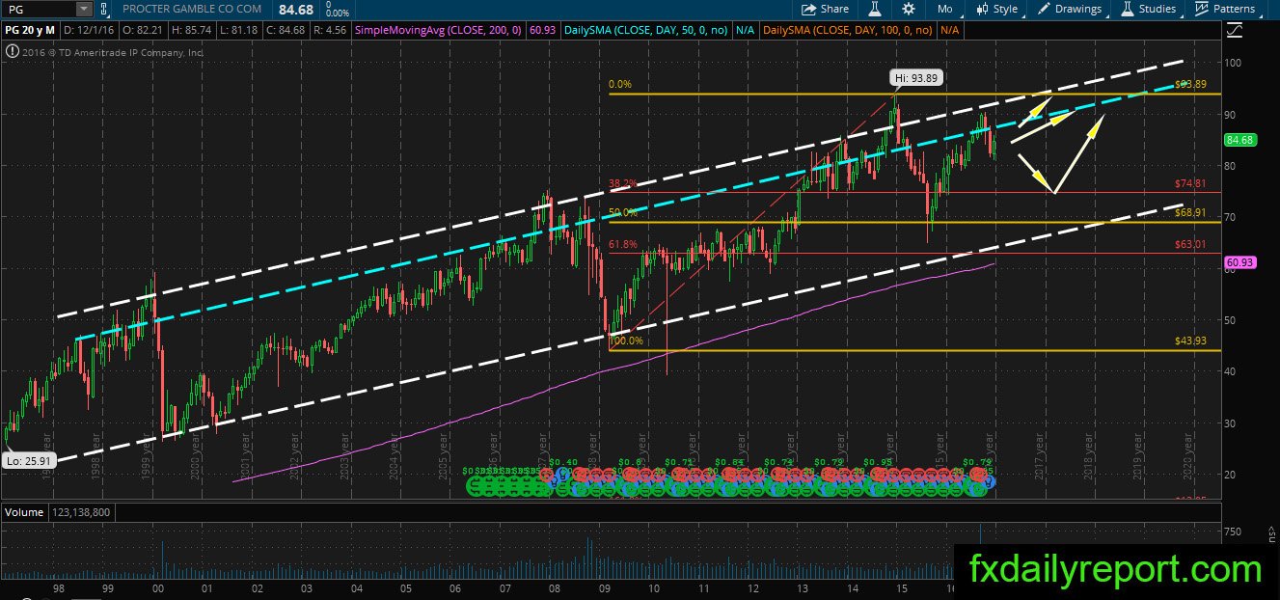Image resolution: width=1280 pixels, height=600 pixels.
Task: Click the $68.91 Fibonacci level label
Action: (x=1190, y=213)
